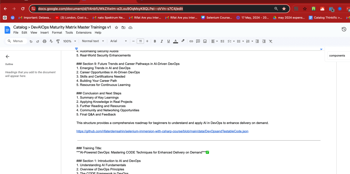Check cloud save status icon
Viewport: 350px width, 174px height.
click(131, 27)
